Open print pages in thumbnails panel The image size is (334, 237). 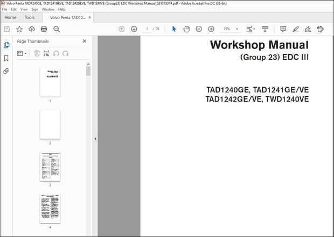pos(46,53)
